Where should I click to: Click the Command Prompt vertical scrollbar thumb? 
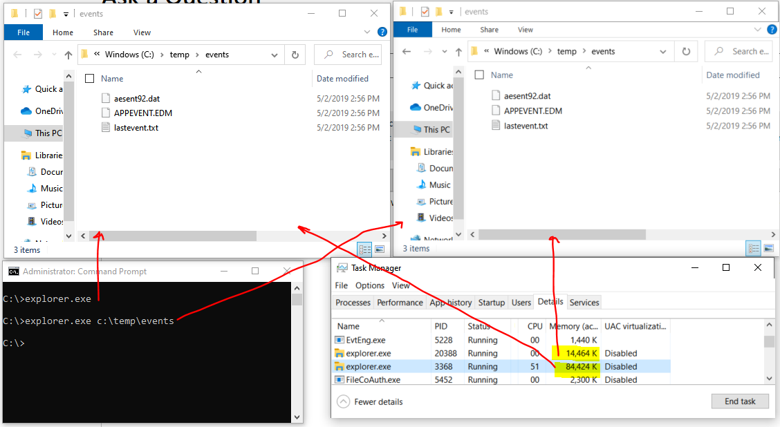click(297, 299)
